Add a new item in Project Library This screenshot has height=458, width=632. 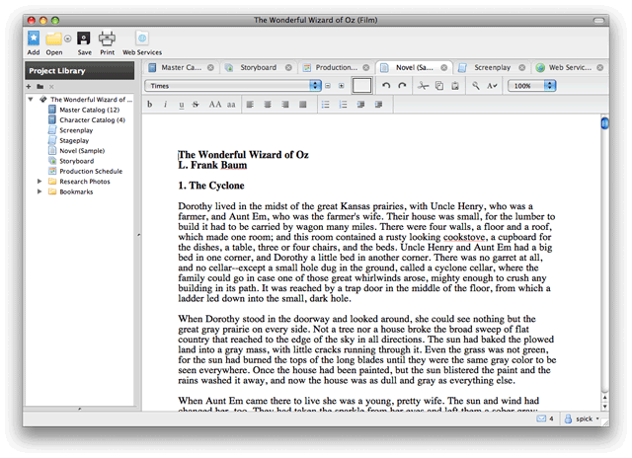tap(29, 87)
